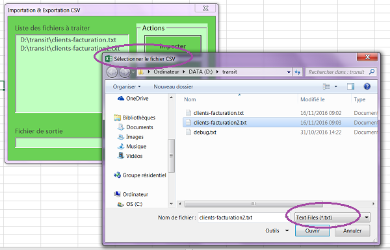The image size is (390, 250).
Task: Select D:\transit\clients-facturation2.txt in the Importation list
Action: tap(70, 48)
